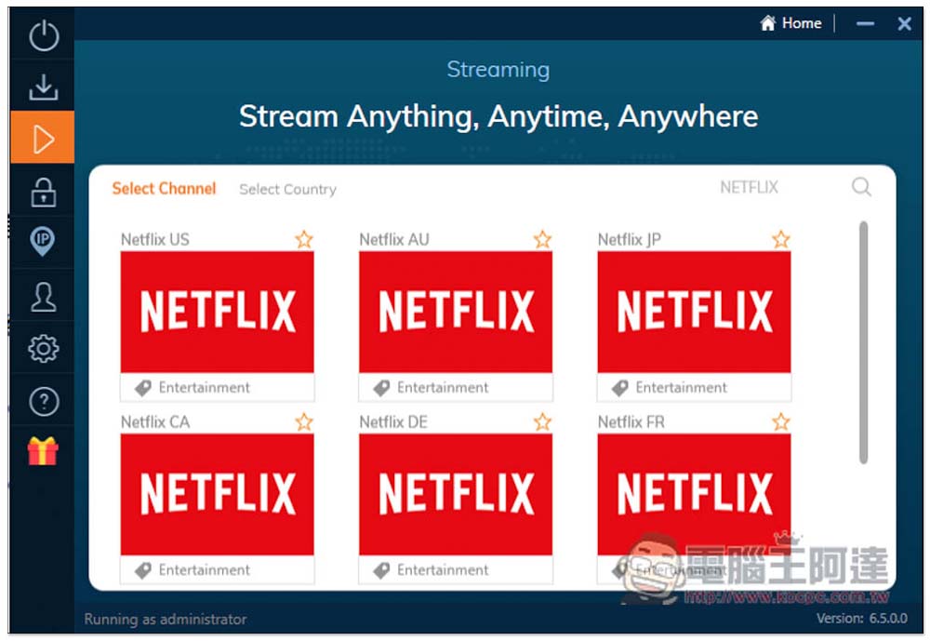Click the 'Running as administrator' status text
This screenshot has width=930, height=641.
tap(166, 619)
